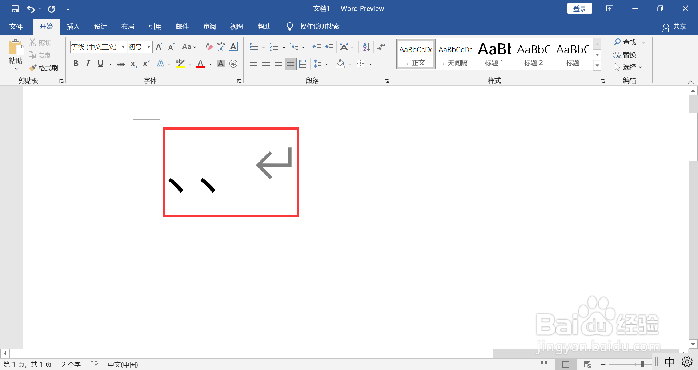Click the Login (登录) button

click(580, 8)
